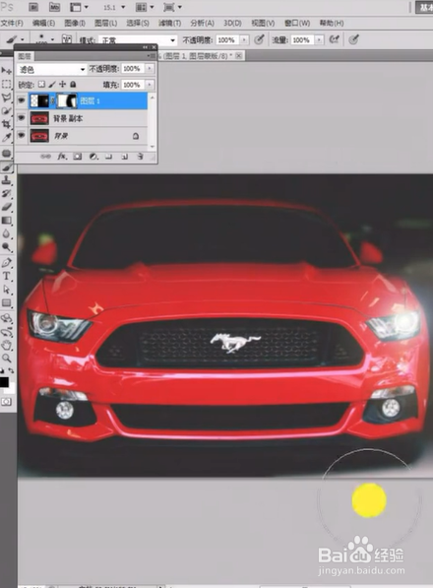This screenshot has width=433, height=588.
Task: Open the 图像(I) menu
Action: (75, 23)
